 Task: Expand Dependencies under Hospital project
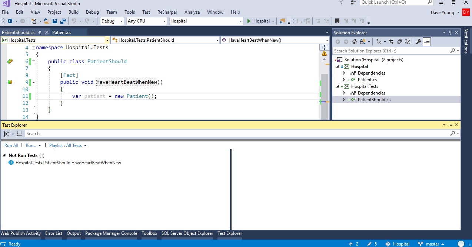pos(344,73)
